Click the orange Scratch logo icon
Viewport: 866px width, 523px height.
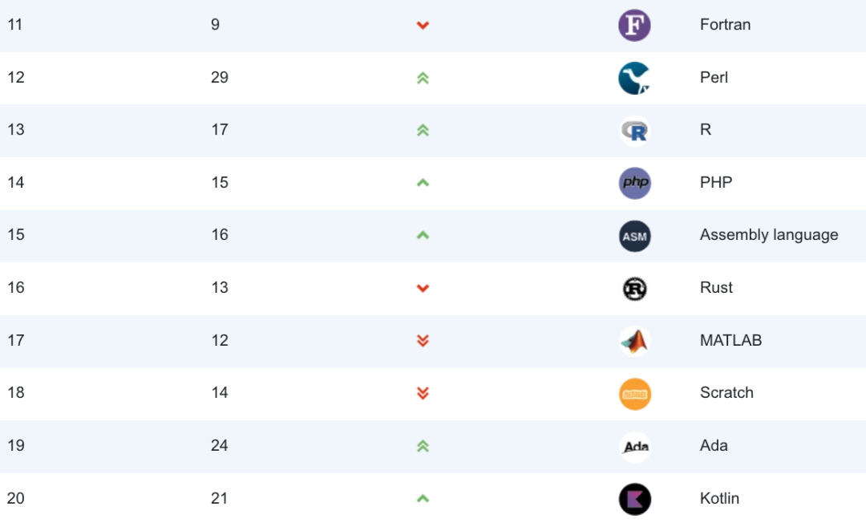(x=634, y=395)
